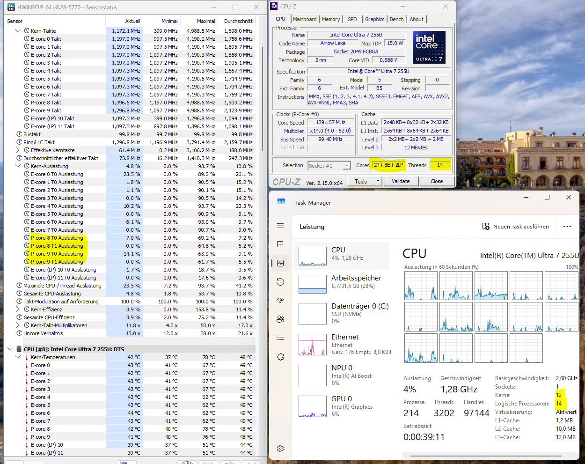Select Gesamte CPU-Auslastung row

[x=130, y=294]
